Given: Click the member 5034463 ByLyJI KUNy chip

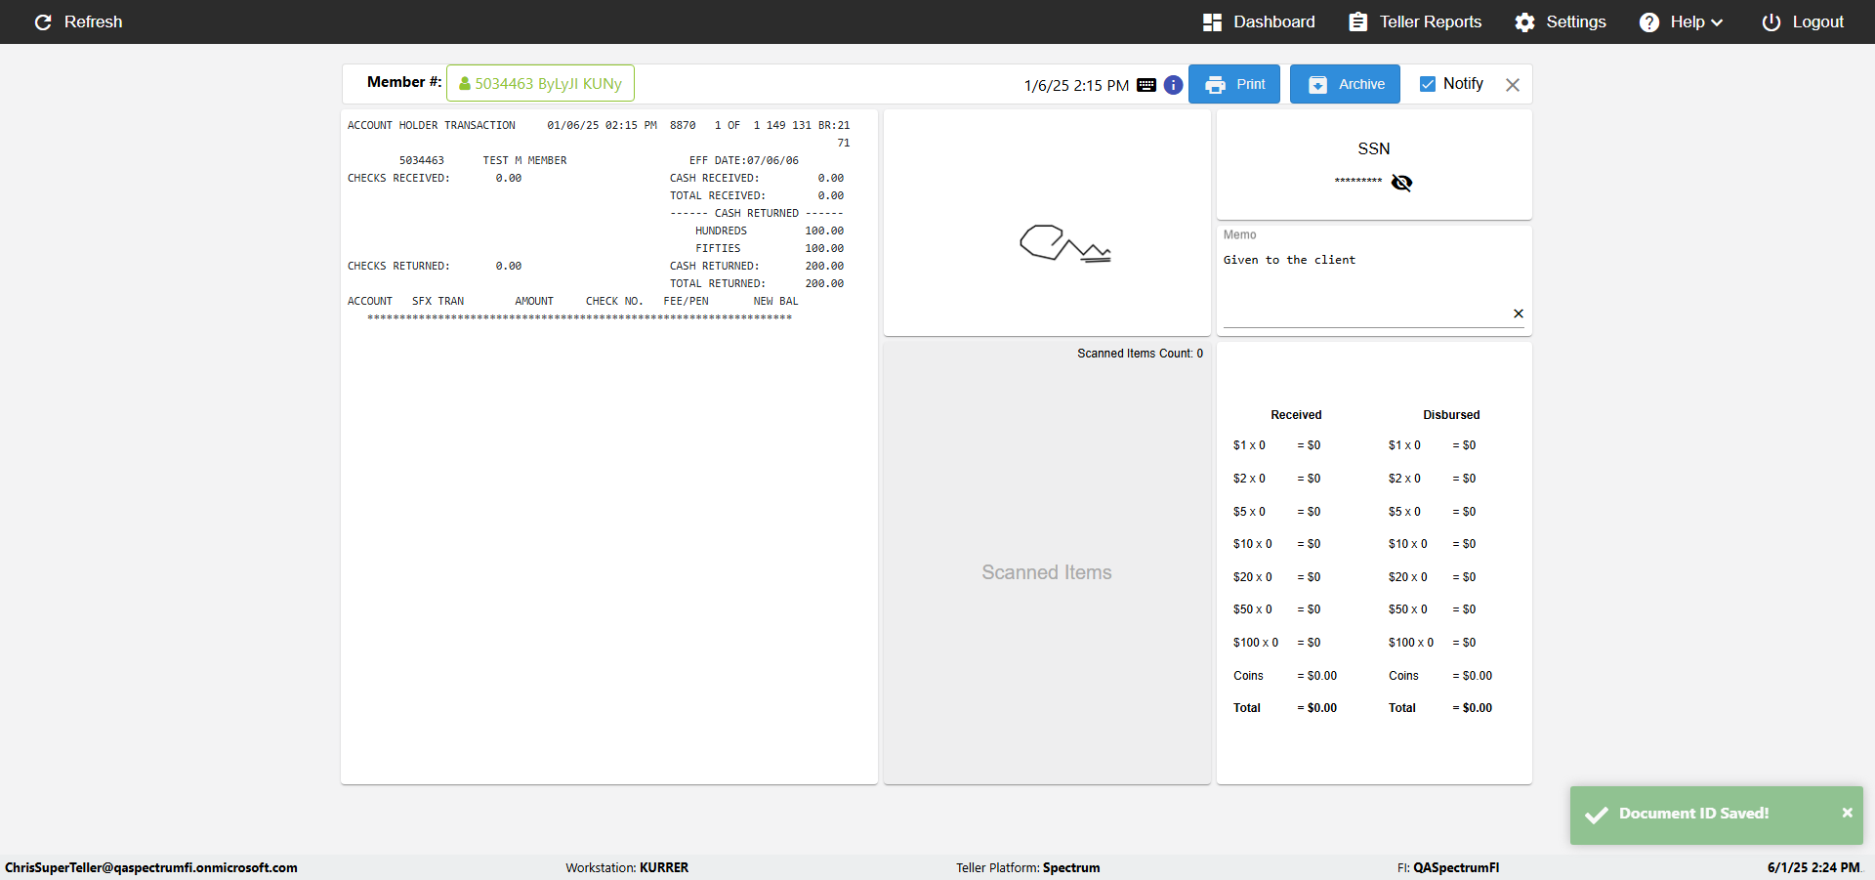Looking at the screenshot, I should (540, 83).
